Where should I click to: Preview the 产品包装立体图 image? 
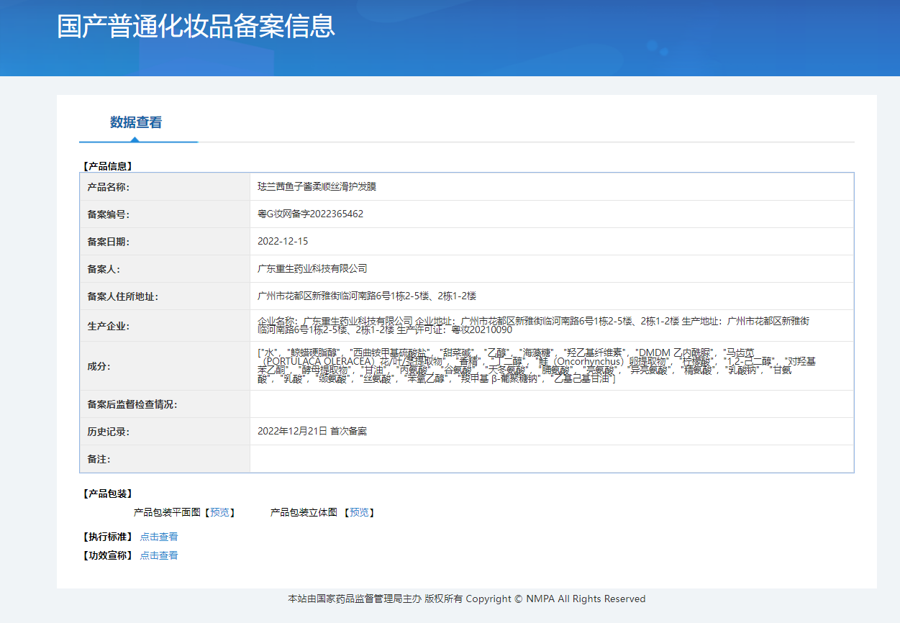point(359,513)
